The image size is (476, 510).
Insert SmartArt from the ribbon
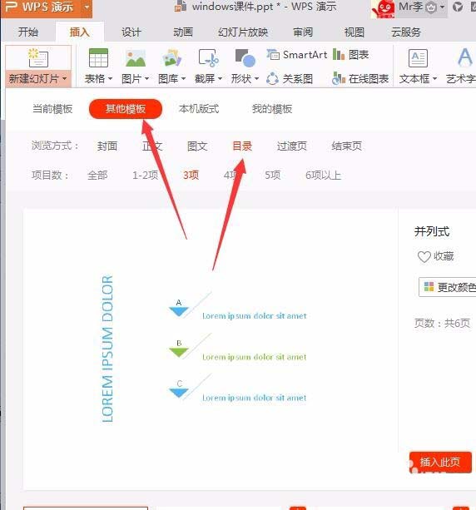click(x=297, y=55)
